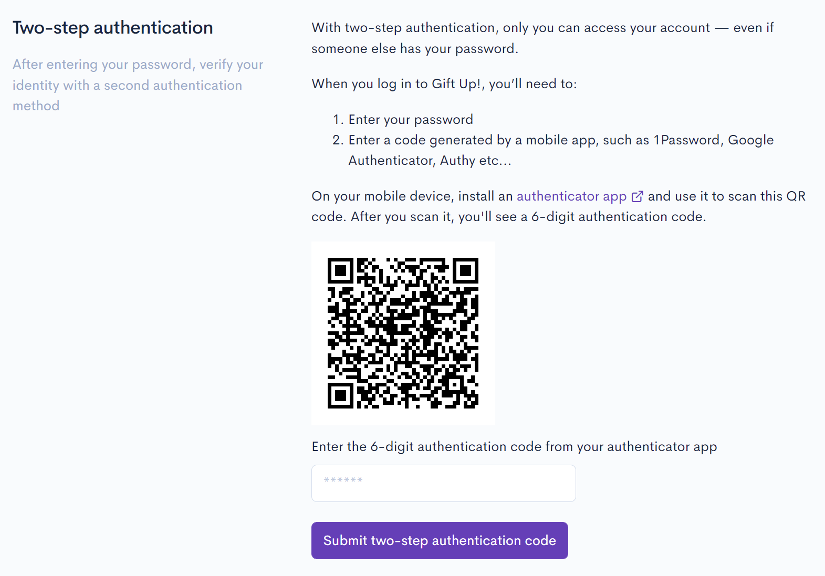
Task: Submit two-step authentication code
Action: (x=440, y=540)
